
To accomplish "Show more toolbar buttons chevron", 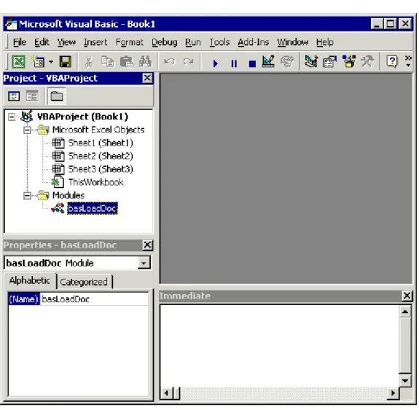I will tap(408, 61).
